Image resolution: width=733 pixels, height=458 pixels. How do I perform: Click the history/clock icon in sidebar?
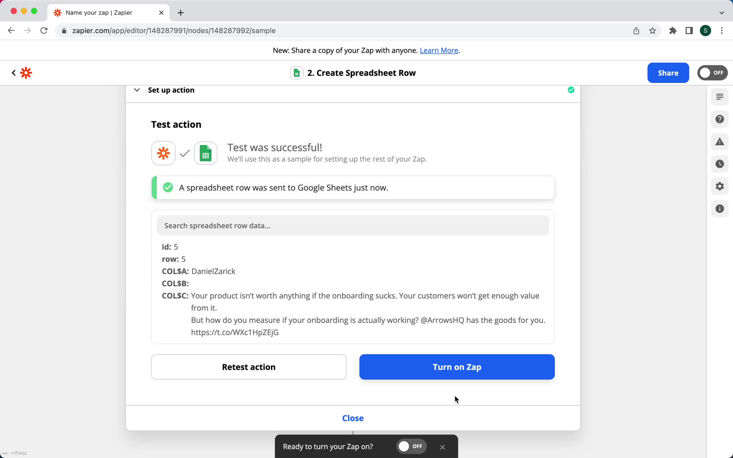[719, 164]
